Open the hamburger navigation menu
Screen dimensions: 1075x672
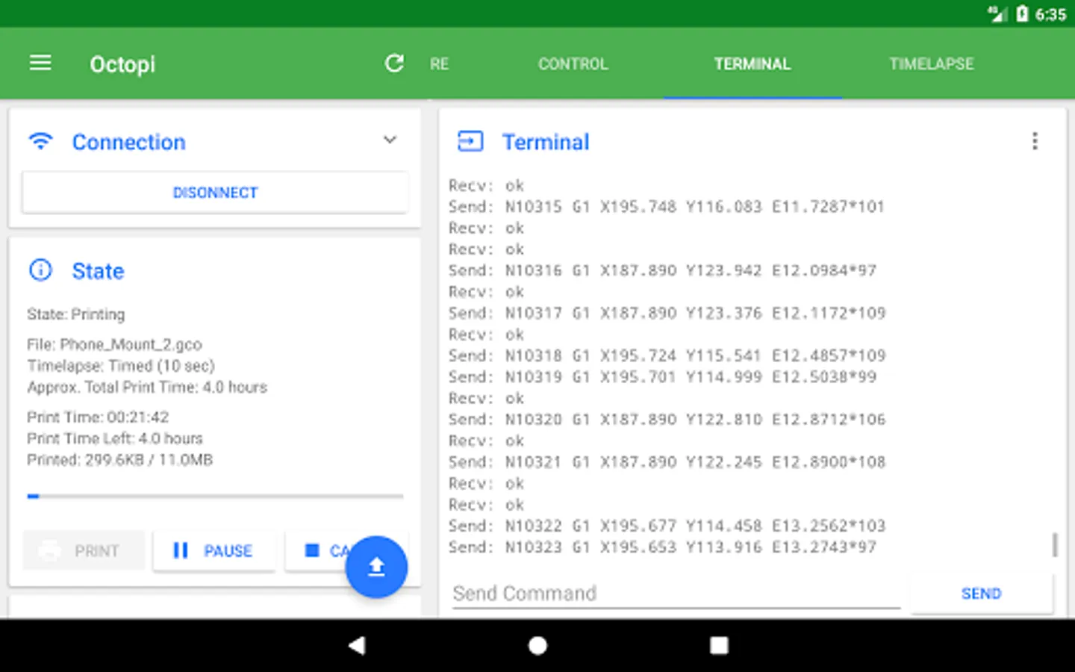tap(40, 63)
